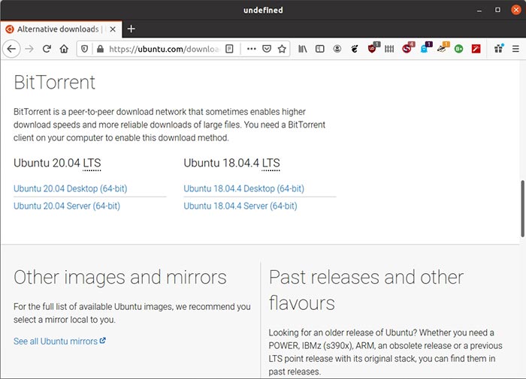Select the Alternative downloads tab
526x379 pixels.
tap(62, 29)
